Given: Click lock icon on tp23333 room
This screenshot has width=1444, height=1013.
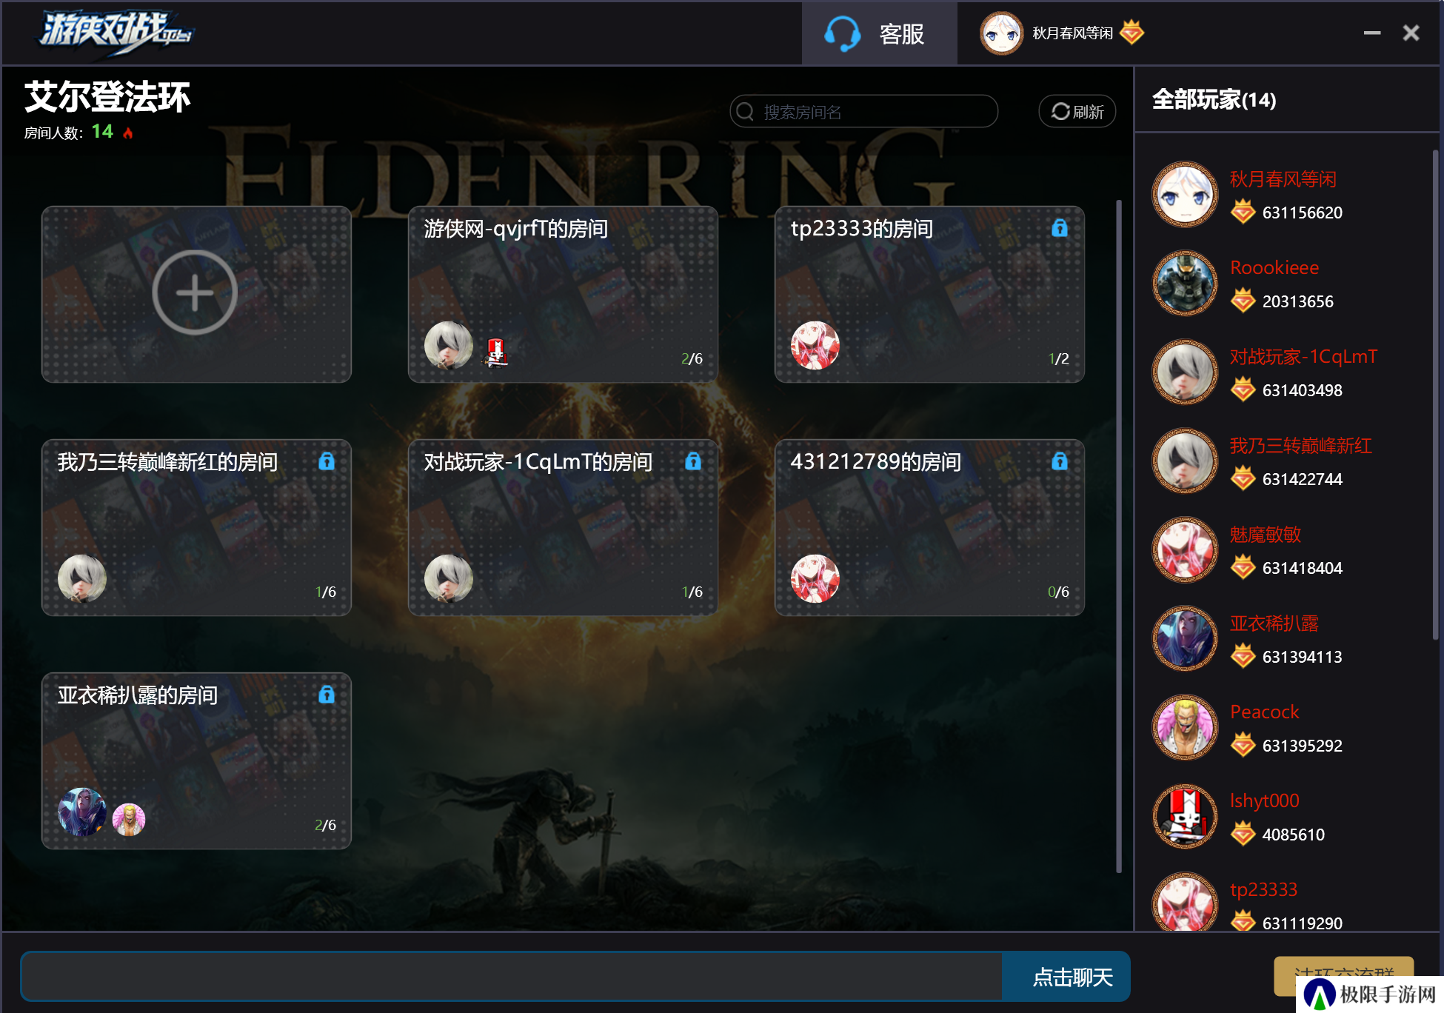Looking at the screenshot, I should (x=1060, y=228).
